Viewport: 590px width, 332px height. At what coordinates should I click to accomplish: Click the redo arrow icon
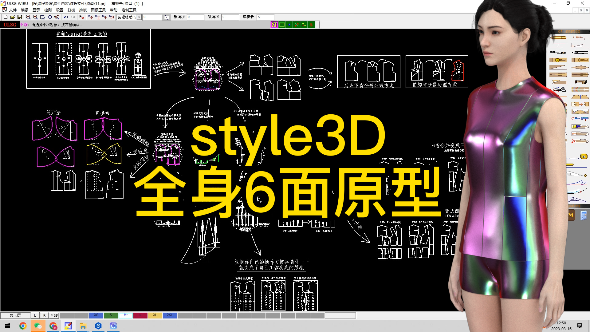73,17
